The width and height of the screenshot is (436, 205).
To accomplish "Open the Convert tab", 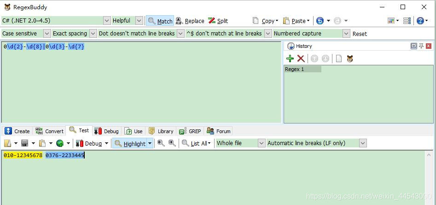I will click(x=50, y=131).
